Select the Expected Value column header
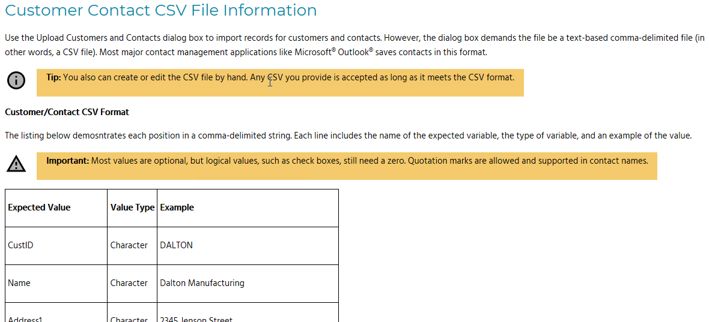Screen dimensions: 709x322 coord(56,208)
